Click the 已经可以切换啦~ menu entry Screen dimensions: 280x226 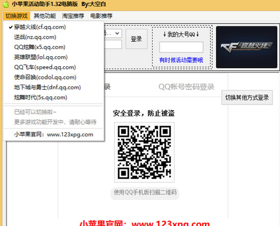point(53,112)
